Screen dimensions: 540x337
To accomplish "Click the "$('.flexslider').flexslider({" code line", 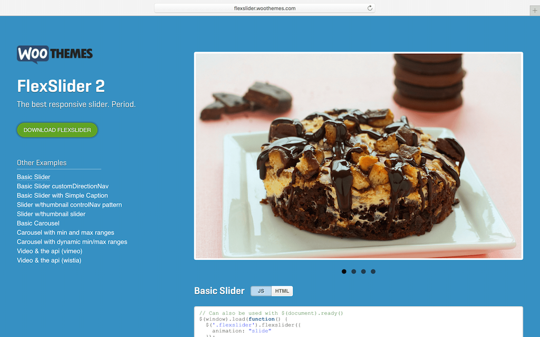I will click(253, 324).
